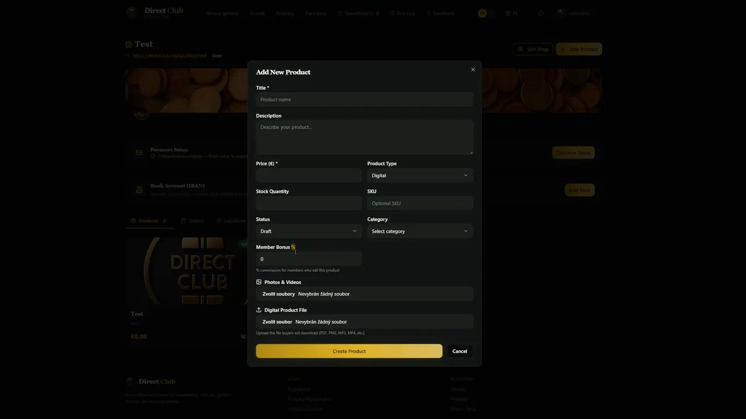Switch to the Products tab
Image resolution: width=746 pixels, height=419 pixels.
tap(149, 221)
